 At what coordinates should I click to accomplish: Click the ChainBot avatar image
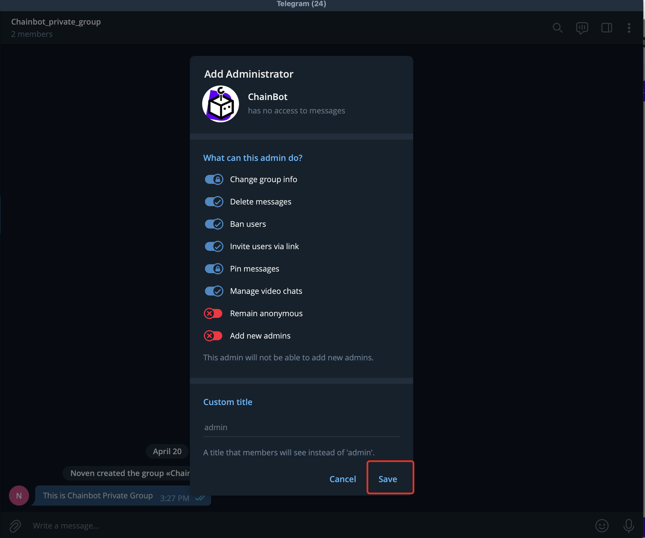pos(221,104)
